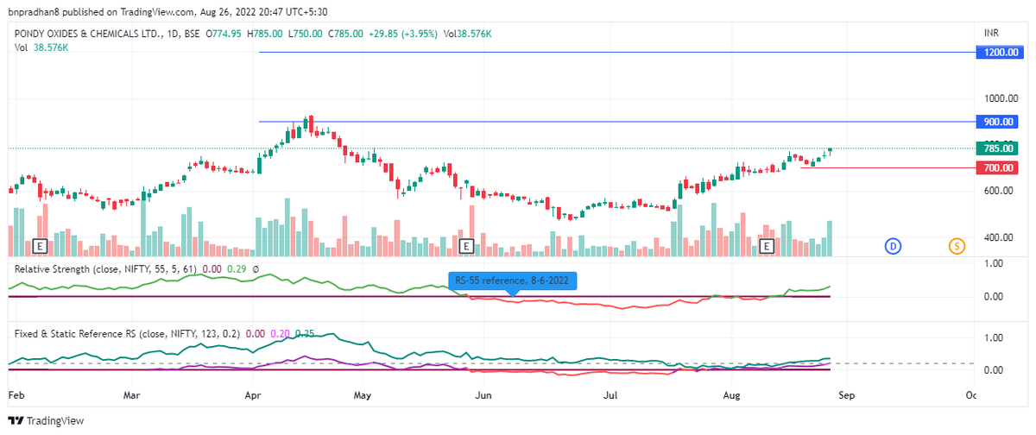The height and width of the screenshot is (435, 1036).
Task: Click the red 700.00 price label
Action: click(x=999, y=167)
